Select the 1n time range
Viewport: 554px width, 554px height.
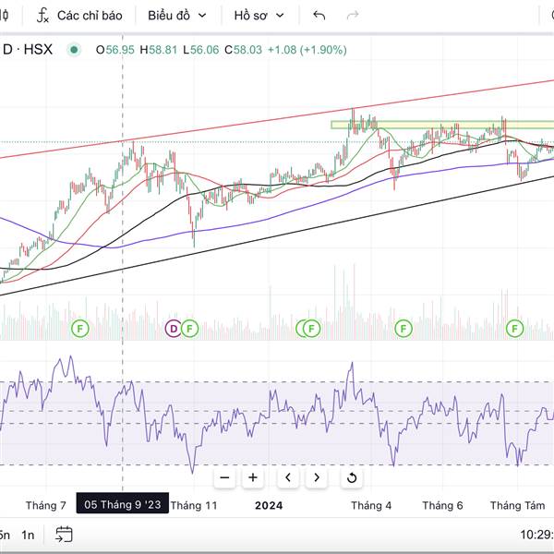(28, 534)
